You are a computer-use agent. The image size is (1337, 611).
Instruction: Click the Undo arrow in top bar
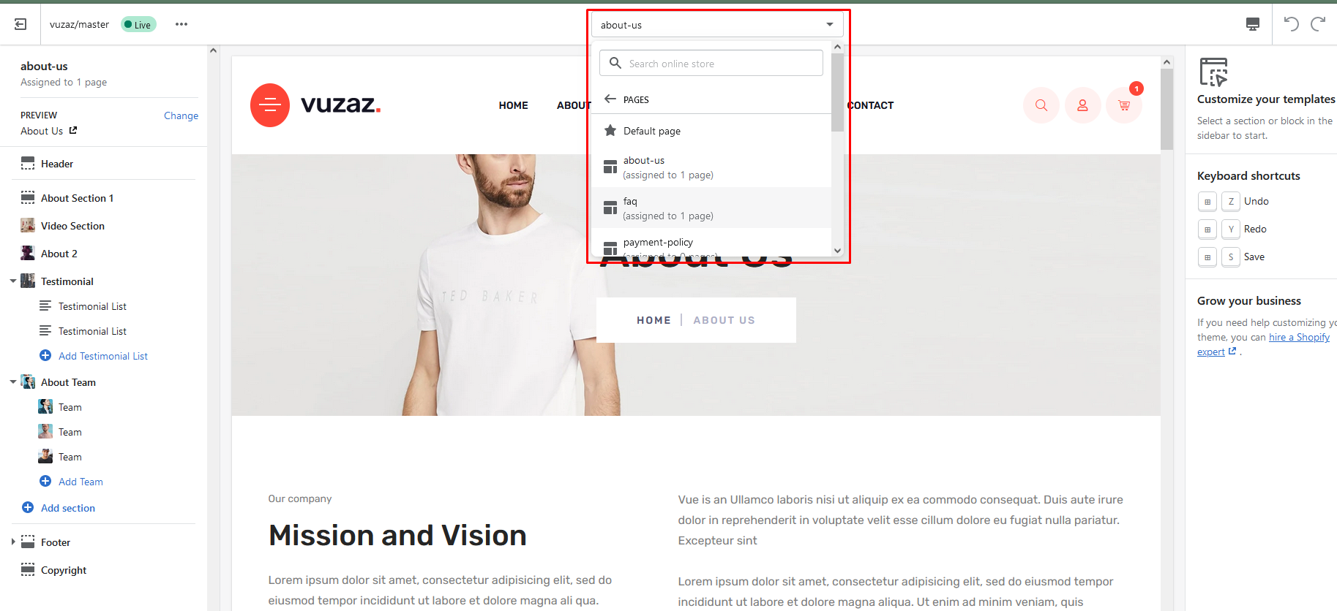pyautogui.click(x=1291, y=24)
